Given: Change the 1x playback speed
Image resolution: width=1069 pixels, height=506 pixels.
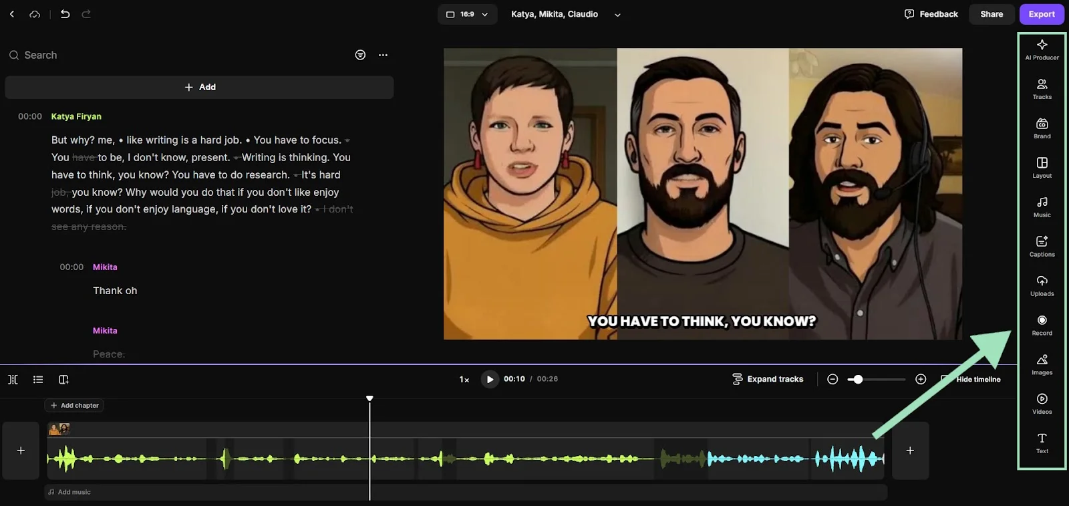Looking at the screenshot, I should click(464, 379).
